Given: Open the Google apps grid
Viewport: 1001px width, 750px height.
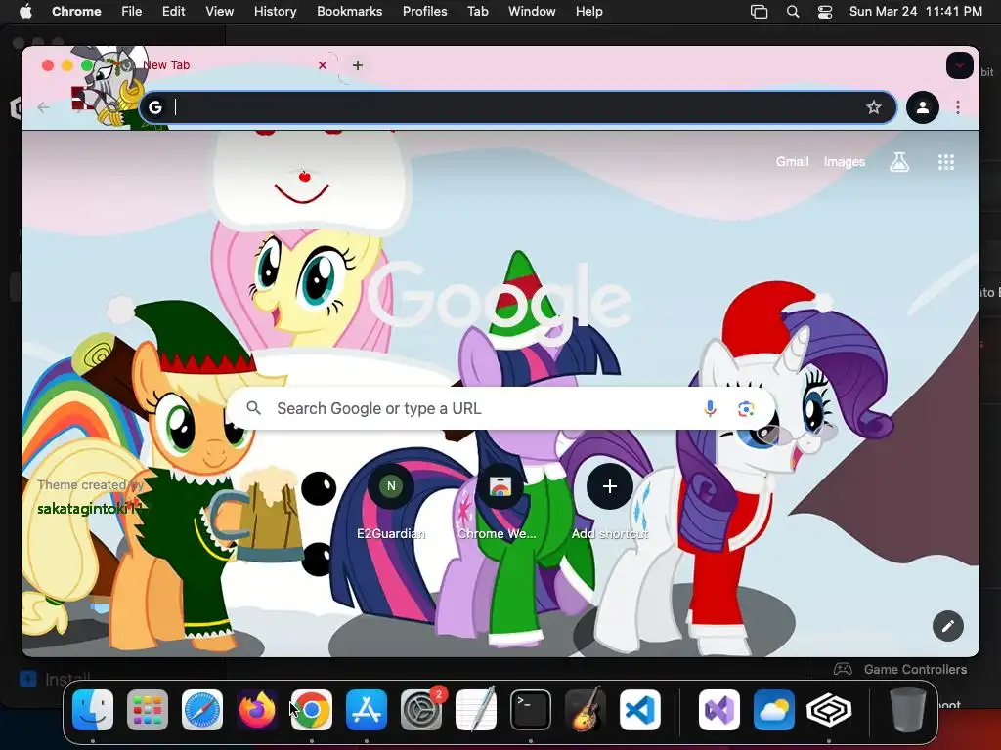Looking at the screenshot, I should pos(946,162).
